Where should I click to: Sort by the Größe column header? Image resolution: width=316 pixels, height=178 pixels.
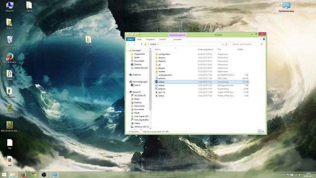point(240,49)
